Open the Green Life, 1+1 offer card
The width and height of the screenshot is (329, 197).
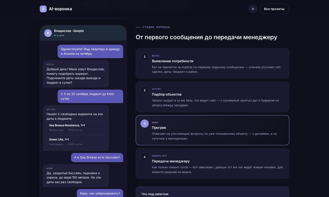(x=76, y=142)
